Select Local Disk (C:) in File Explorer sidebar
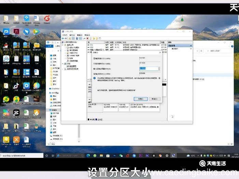 pyautogui.click(x=56, y=136)
